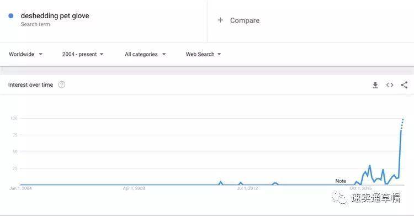Download the Interest over time data
The image size is (414, 216).
(x=375, y=85)
